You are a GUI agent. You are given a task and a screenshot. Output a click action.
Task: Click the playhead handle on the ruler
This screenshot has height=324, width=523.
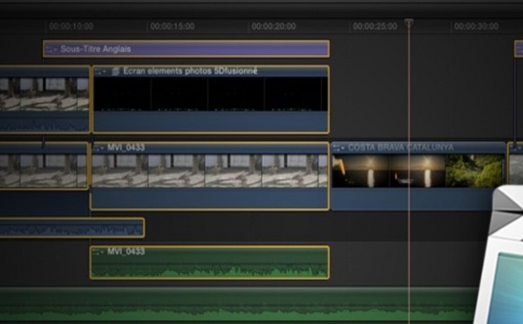pos(409,23)
